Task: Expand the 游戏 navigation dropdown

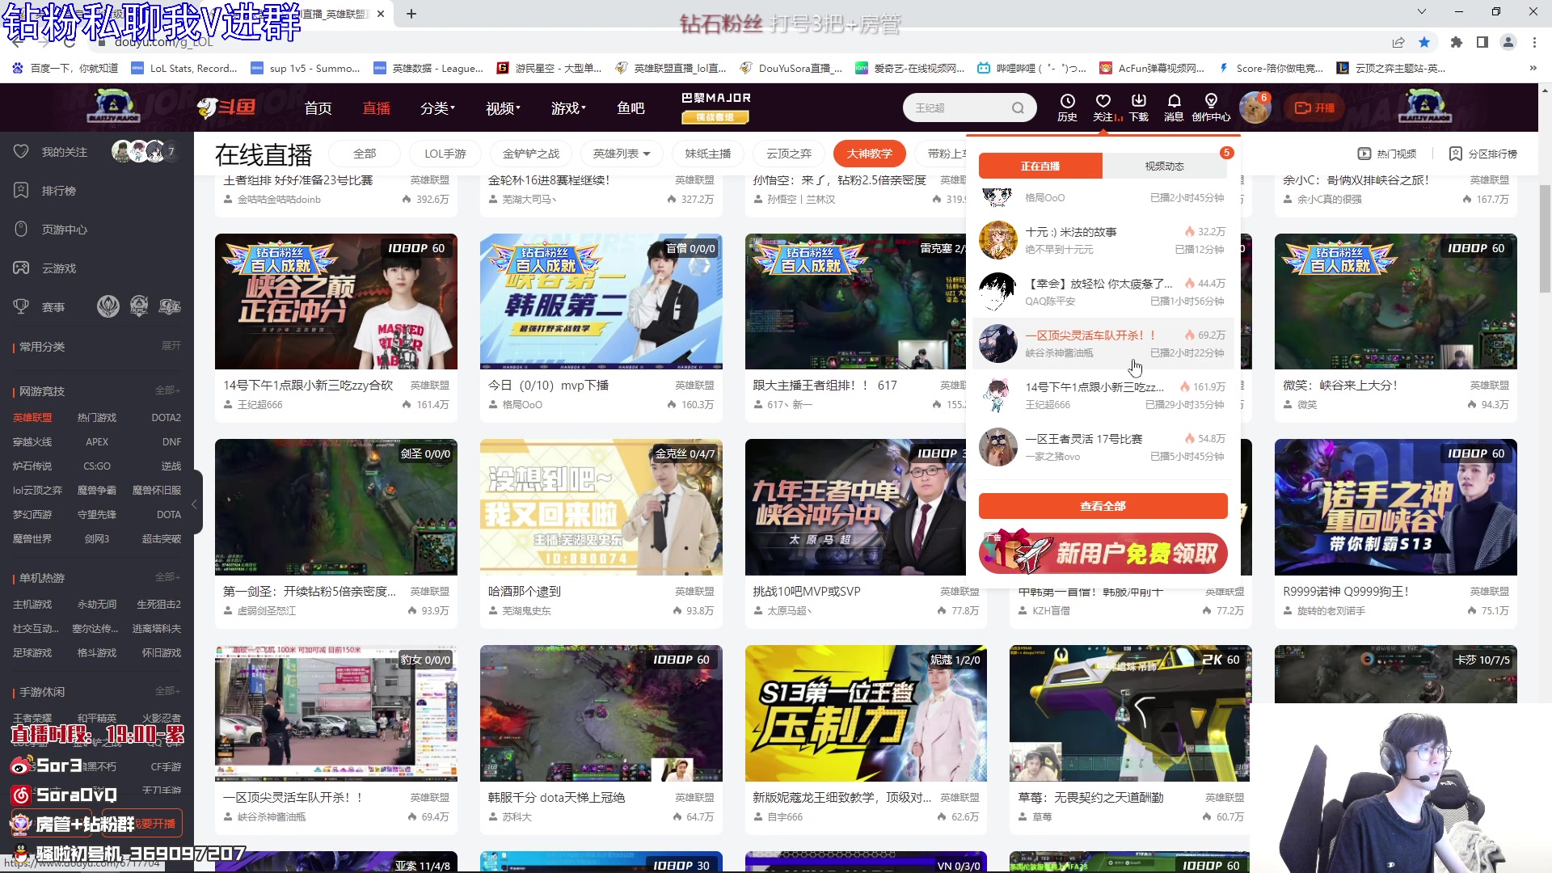Action: [568, 108]
